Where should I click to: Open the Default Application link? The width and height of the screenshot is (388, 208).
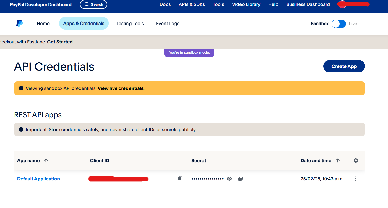coord(39,179)
